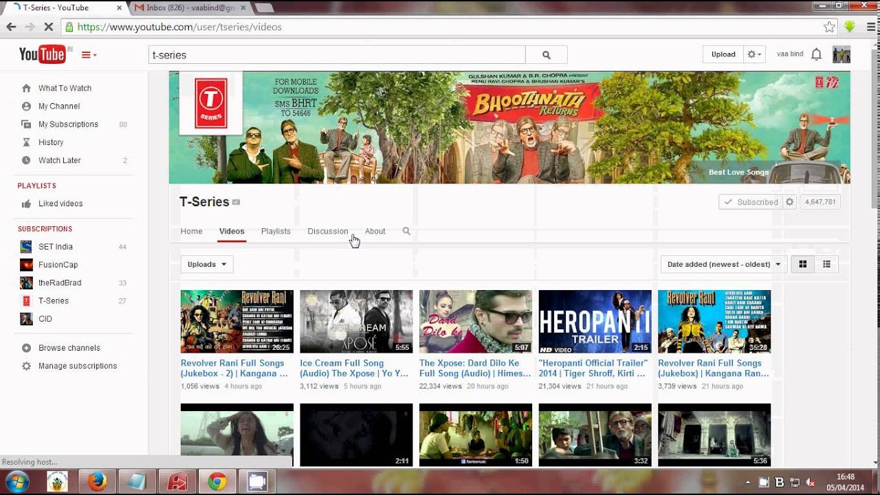Click the T-Series channel logo on banner

click(x=211, y=103)
